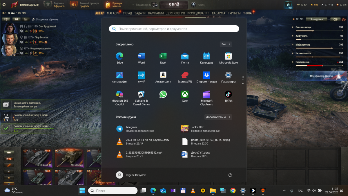The width and height of the screenshot is (348, 196).
Task: Open the ИССЛЕДОВАНИЯ tab
Action: [x=198, y=13]
